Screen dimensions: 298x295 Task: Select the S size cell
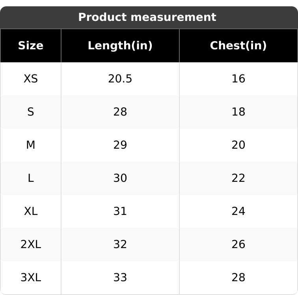tap(31, 112)
